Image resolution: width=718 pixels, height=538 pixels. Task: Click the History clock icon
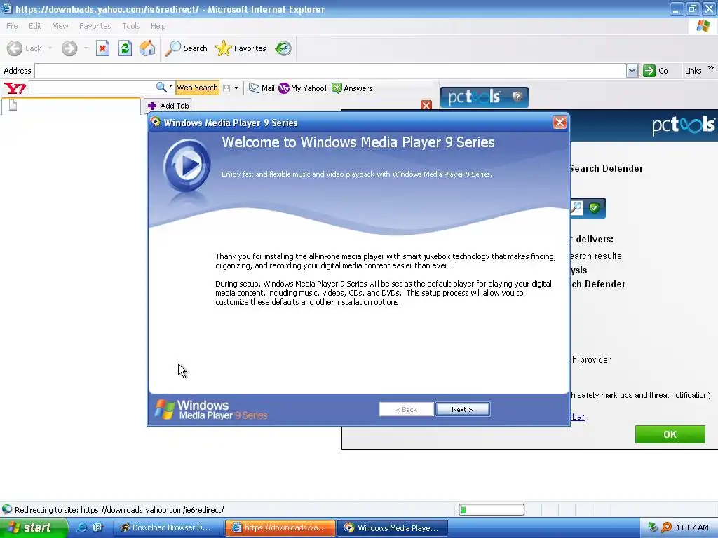[x=283, y=48]
